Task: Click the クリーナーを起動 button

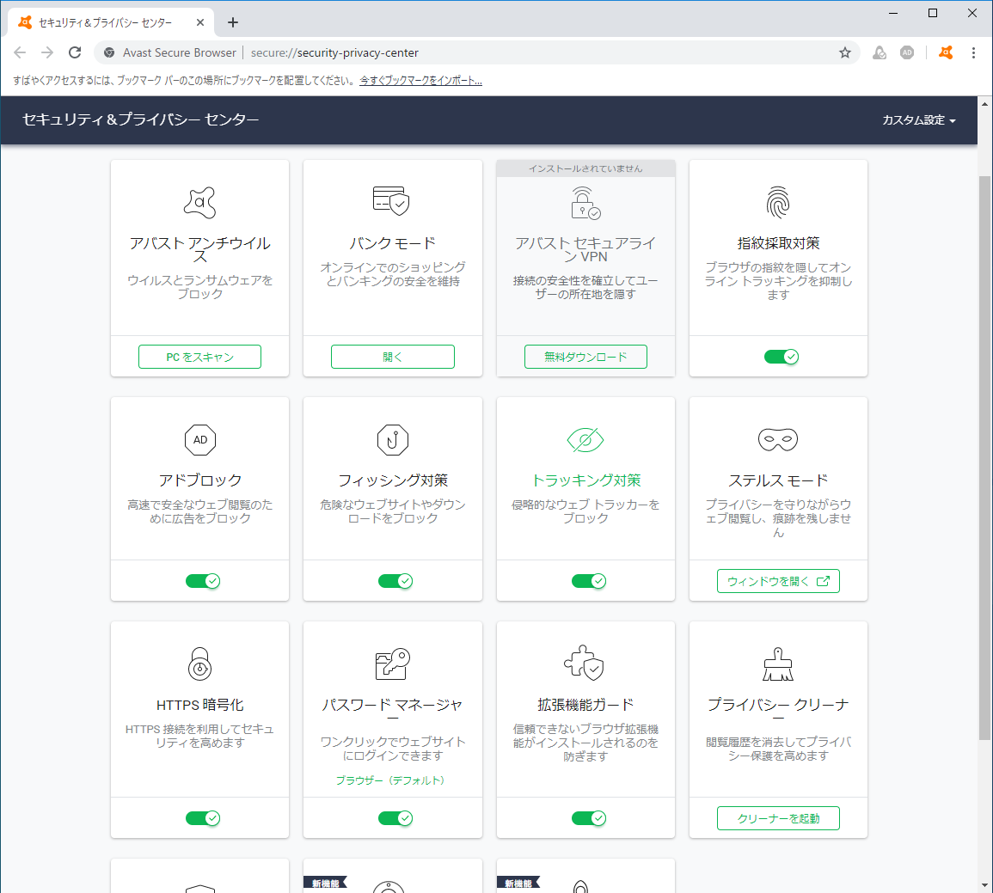Action: click(x=778, y=818)
